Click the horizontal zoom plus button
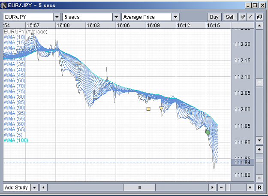Screen dimensions: 268x196 click(250, 187)
